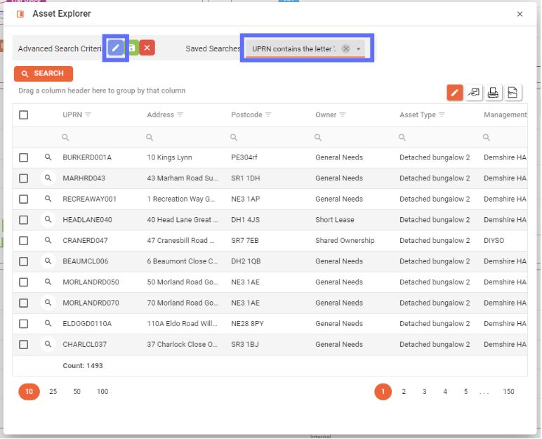Click the red delete criteria icon
This screenshot has width=542, height=439.
pyautogui.click(x=147, y=48)
